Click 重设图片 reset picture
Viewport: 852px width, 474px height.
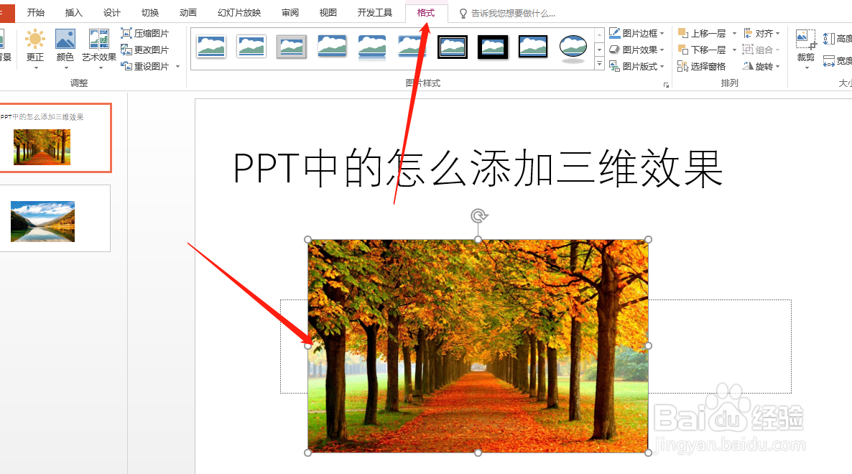[x=145, y=66]
